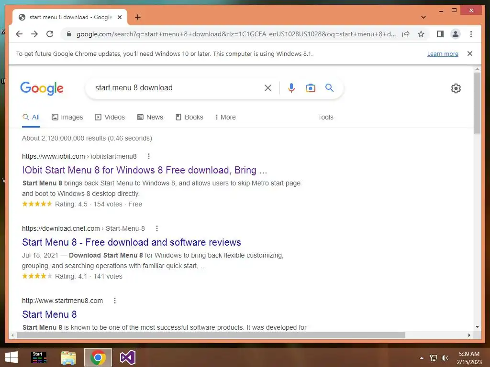Clear the search box text

[268, 88]
